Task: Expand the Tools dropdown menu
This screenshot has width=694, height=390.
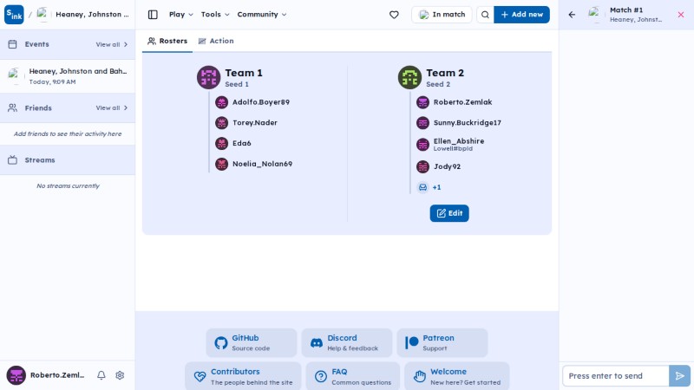Action: (215, 15)
